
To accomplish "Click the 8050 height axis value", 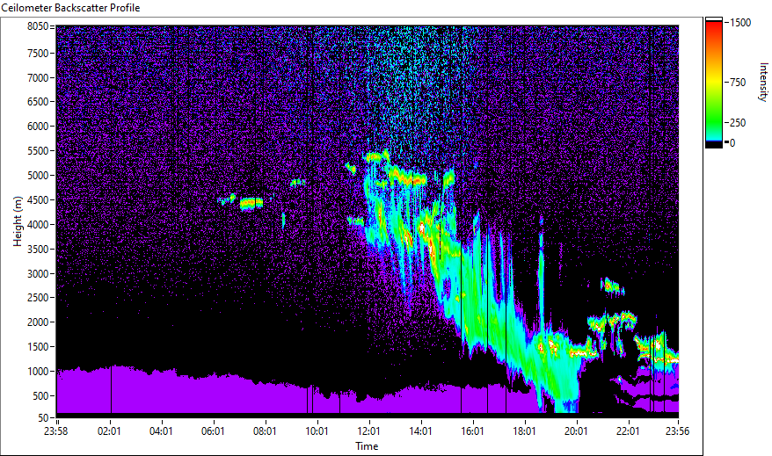I will click(x=38, y=26).
